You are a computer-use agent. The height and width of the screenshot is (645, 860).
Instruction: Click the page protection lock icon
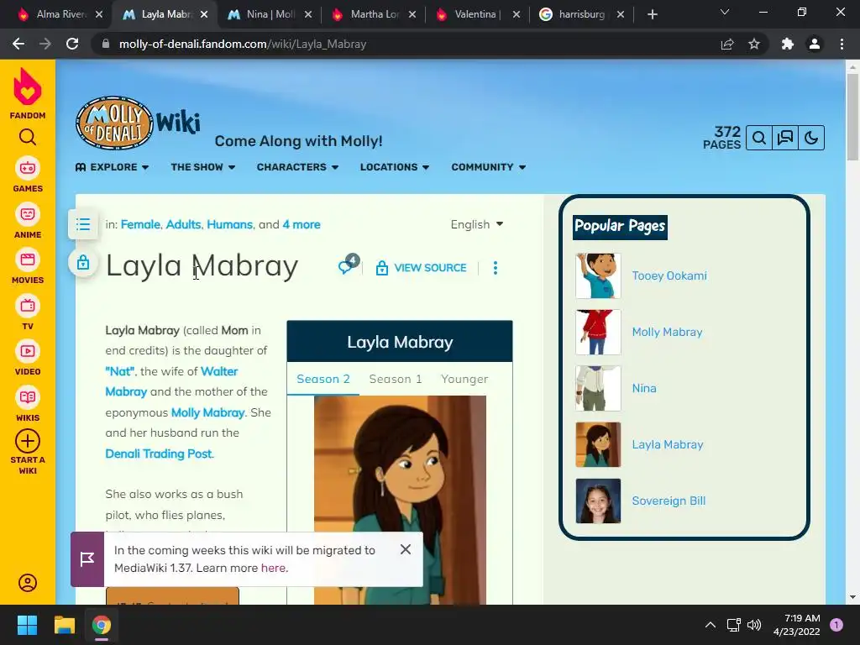pos(83,263)
